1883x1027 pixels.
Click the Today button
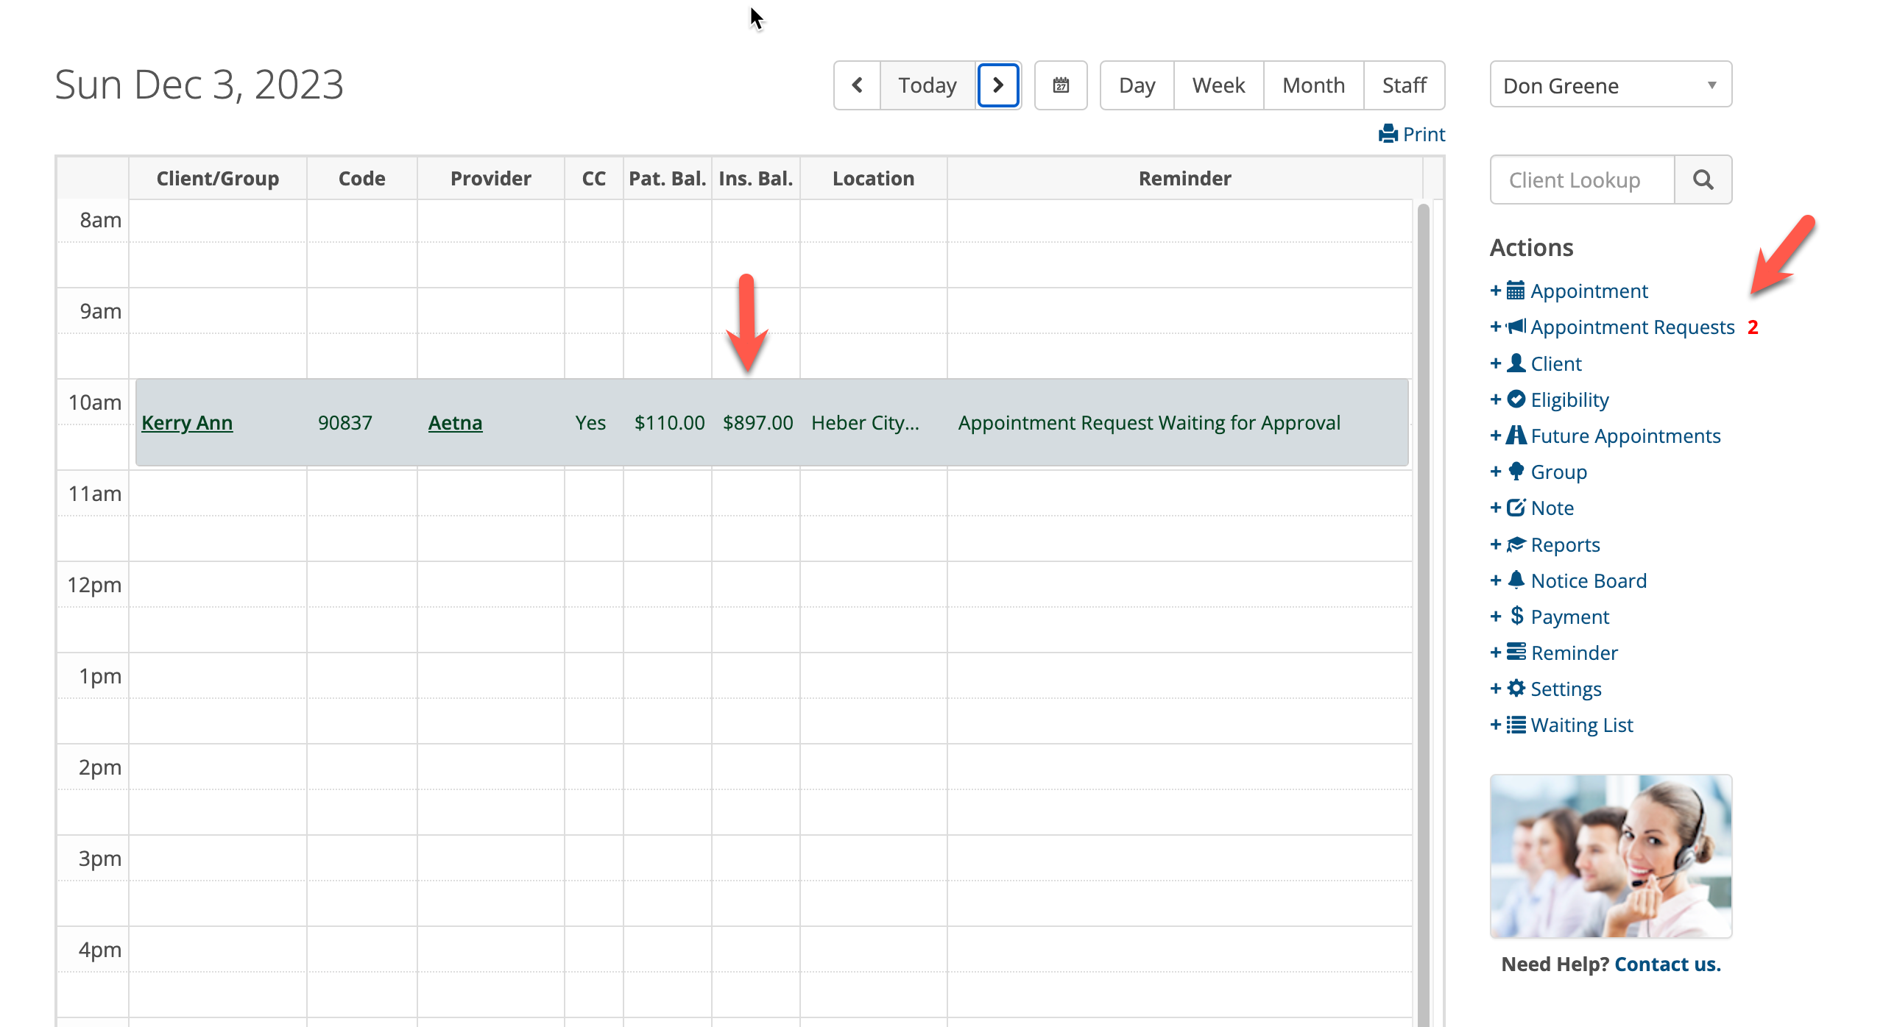(x=927, y=85)
